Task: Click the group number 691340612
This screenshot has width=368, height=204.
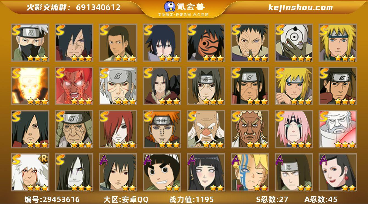Action: pyautogui.click(x=98, y=7)
